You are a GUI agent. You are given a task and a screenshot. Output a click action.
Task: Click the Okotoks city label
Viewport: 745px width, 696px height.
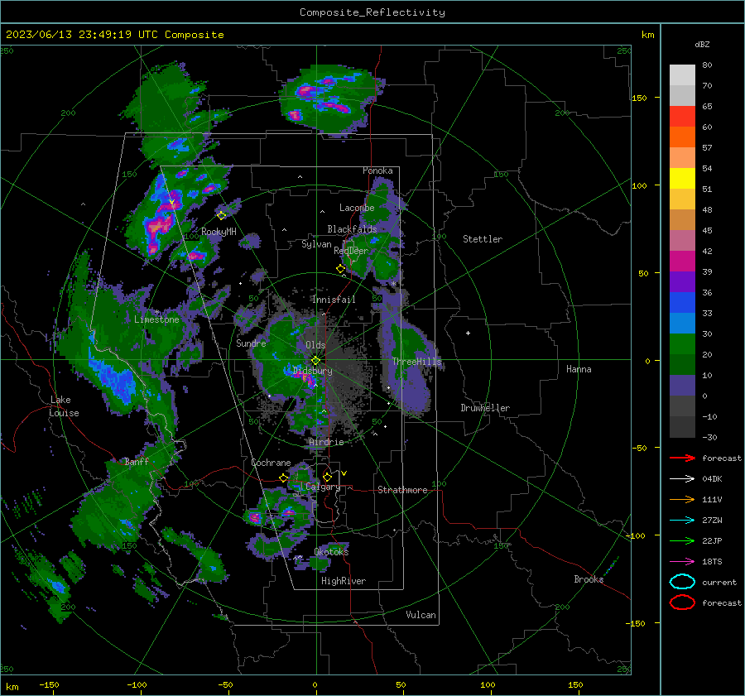(x=331, y=551)
